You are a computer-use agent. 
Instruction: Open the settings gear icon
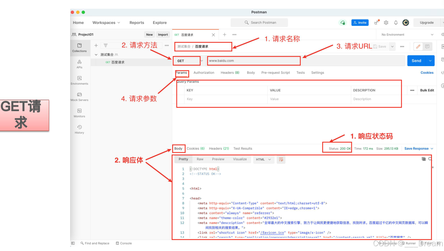coord(386,23)
